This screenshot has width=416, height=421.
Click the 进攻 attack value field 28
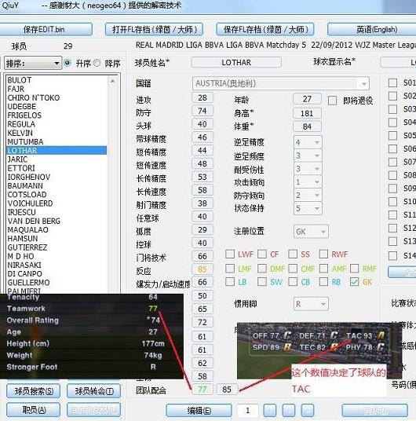(203, 97)
